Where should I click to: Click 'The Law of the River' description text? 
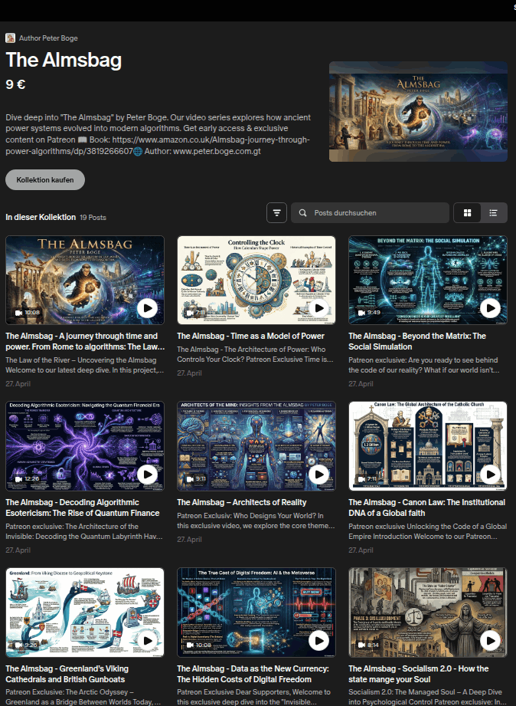tap(84, 365)
